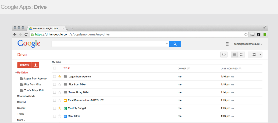Viewport: 278px width, 123px height.
Task: Click folder icon in Pics from Mike row
Action: (65, 84)
